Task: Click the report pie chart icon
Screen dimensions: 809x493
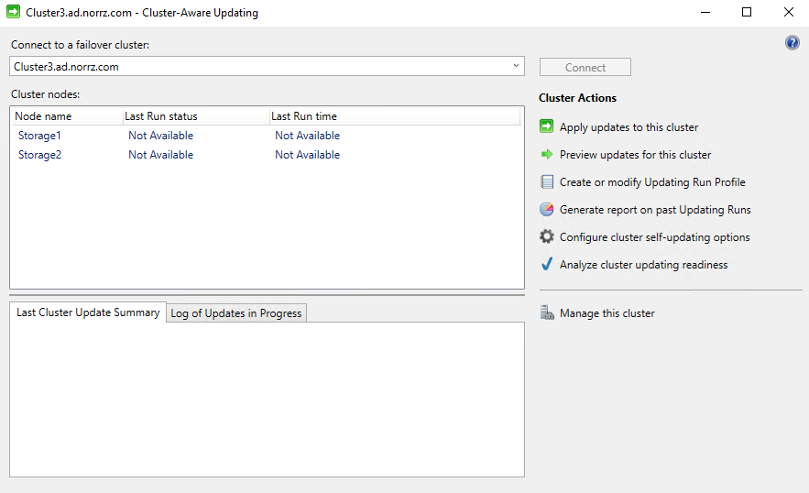Action: coord(547,210)
